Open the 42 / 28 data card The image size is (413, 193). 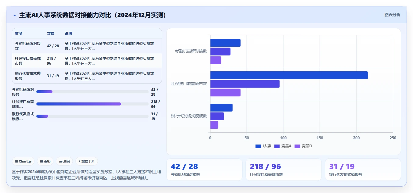click(204, 170)
